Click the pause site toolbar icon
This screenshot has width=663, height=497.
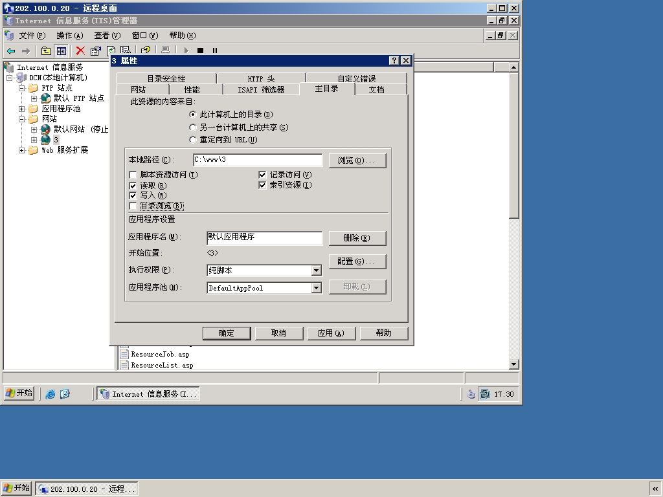click(x=215, y=50)
